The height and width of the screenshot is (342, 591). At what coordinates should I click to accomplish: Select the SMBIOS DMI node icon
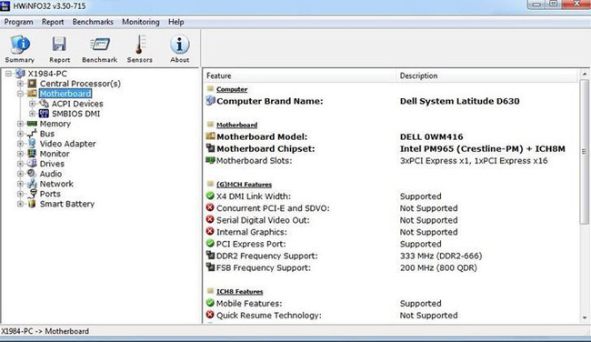(44, 114)
